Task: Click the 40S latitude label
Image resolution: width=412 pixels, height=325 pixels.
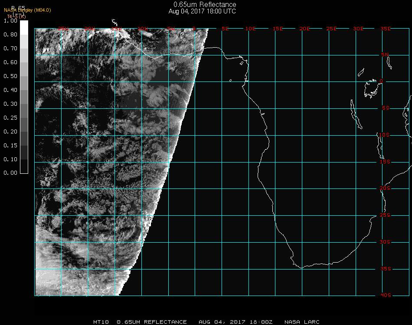Action: click(386, 296)
